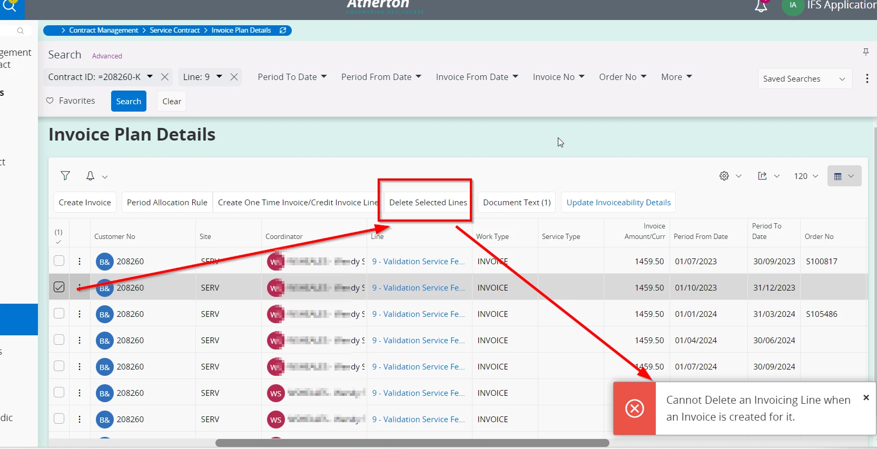This screenshot has width=877, height=449.
Task: Click the table settings gear icon
Action: 724,176
